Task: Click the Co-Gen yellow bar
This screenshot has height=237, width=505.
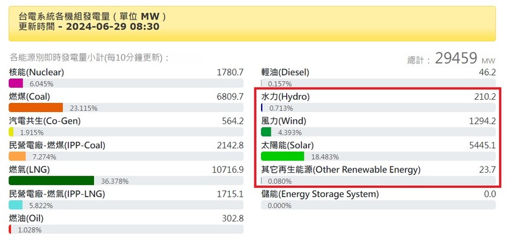Action: (x=11, y=132)
